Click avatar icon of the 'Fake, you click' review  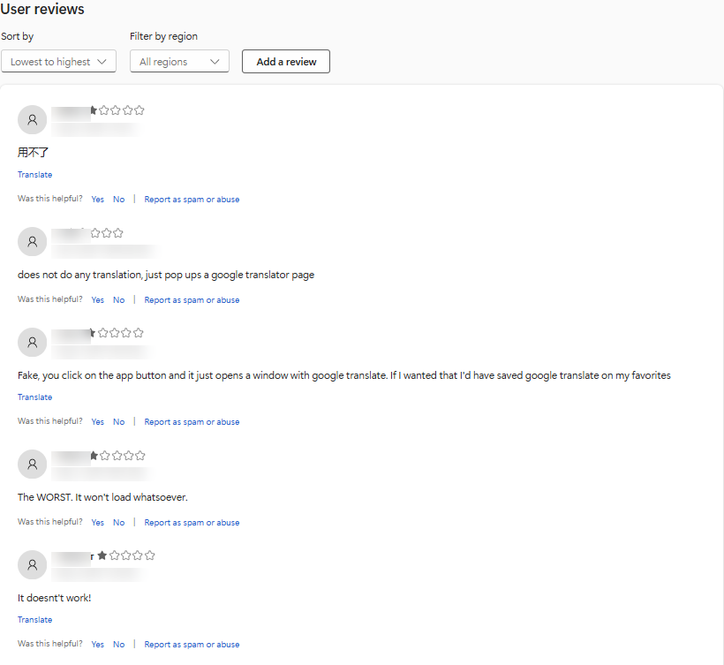pyautogui.click(x=33, y=342)
